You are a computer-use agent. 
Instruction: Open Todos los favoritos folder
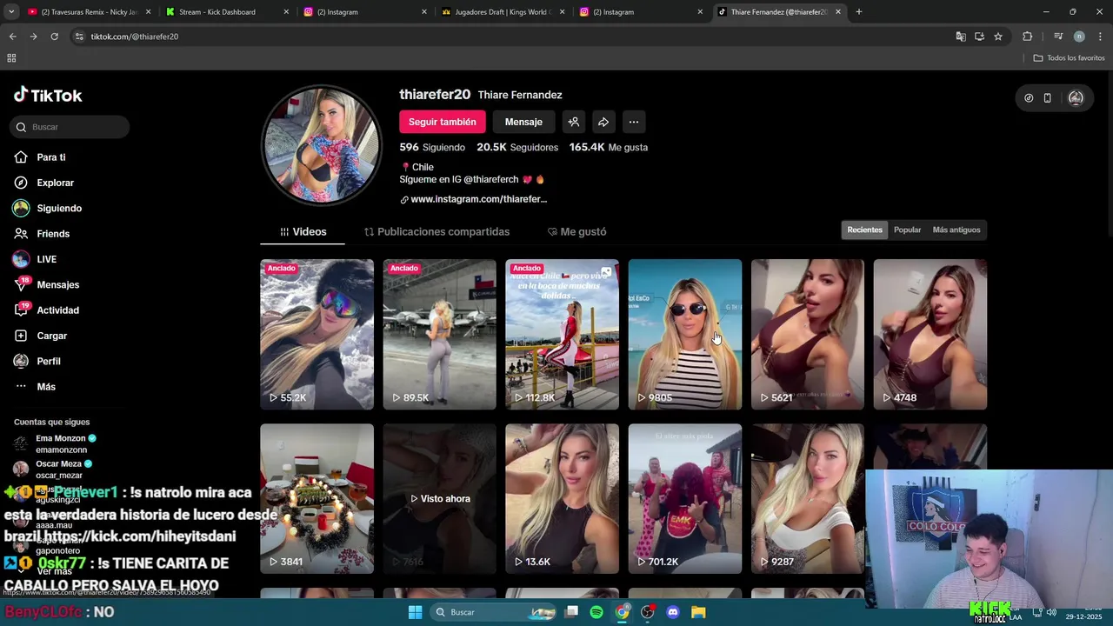tap(1070, 58)
